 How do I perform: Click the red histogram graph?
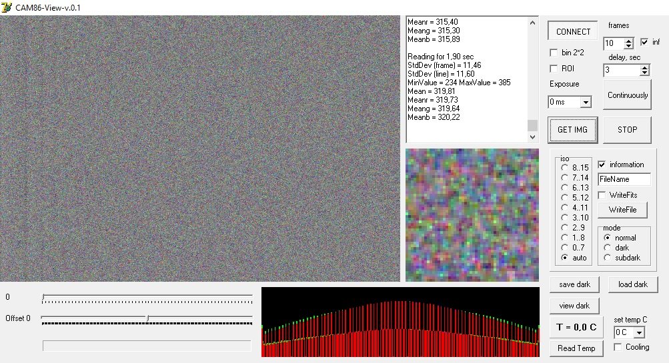(x=400, y=322)
